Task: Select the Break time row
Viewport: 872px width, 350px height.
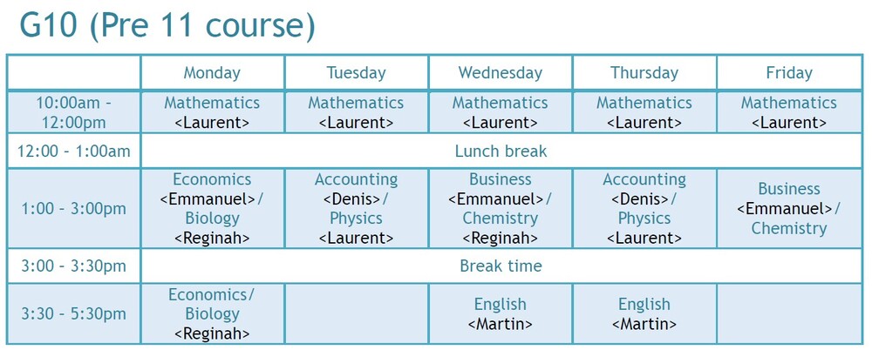Action: click(x=501, y=266)
